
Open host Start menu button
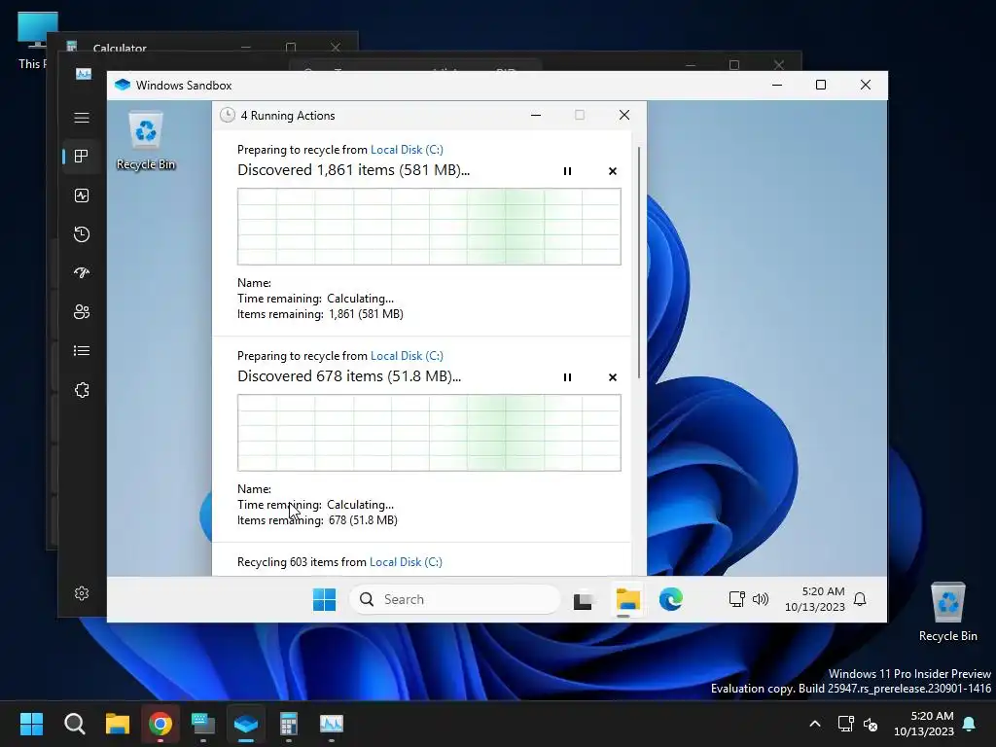point(31,724)
